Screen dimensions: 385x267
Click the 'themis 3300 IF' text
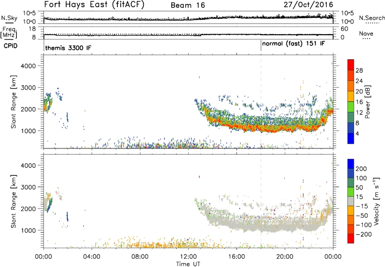point(68,48)
